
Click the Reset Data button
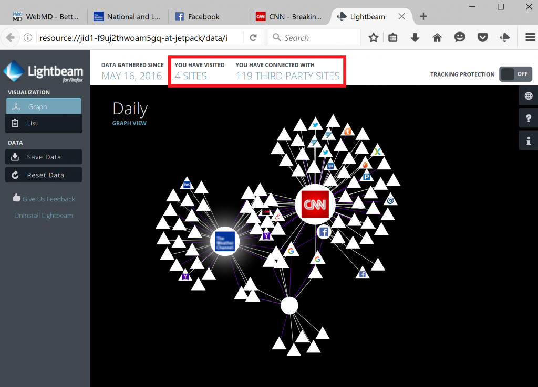(44, 175)
